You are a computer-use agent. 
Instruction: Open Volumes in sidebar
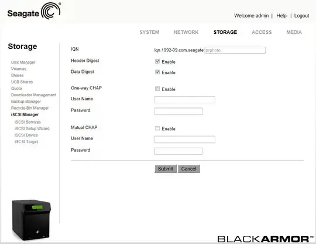point(19,69)
